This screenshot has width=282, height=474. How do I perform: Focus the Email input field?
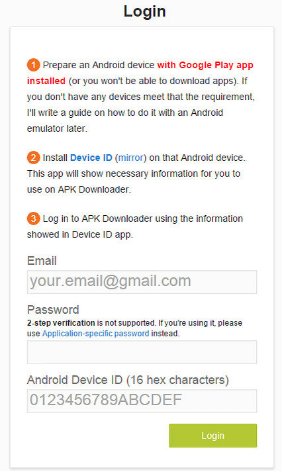pos(142,282)
